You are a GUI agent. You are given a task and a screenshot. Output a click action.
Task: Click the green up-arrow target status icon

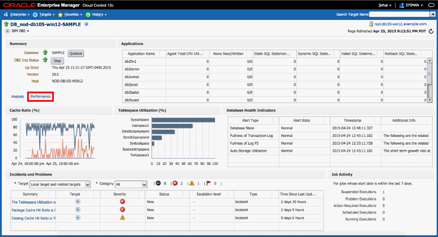click(x=6, y=24)
